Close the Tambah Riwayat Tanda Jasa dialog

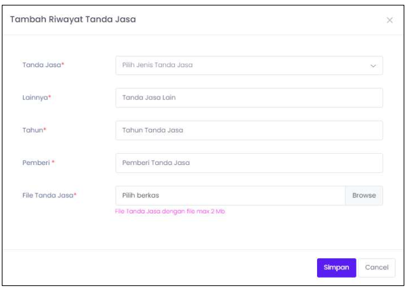click(389, 20)
